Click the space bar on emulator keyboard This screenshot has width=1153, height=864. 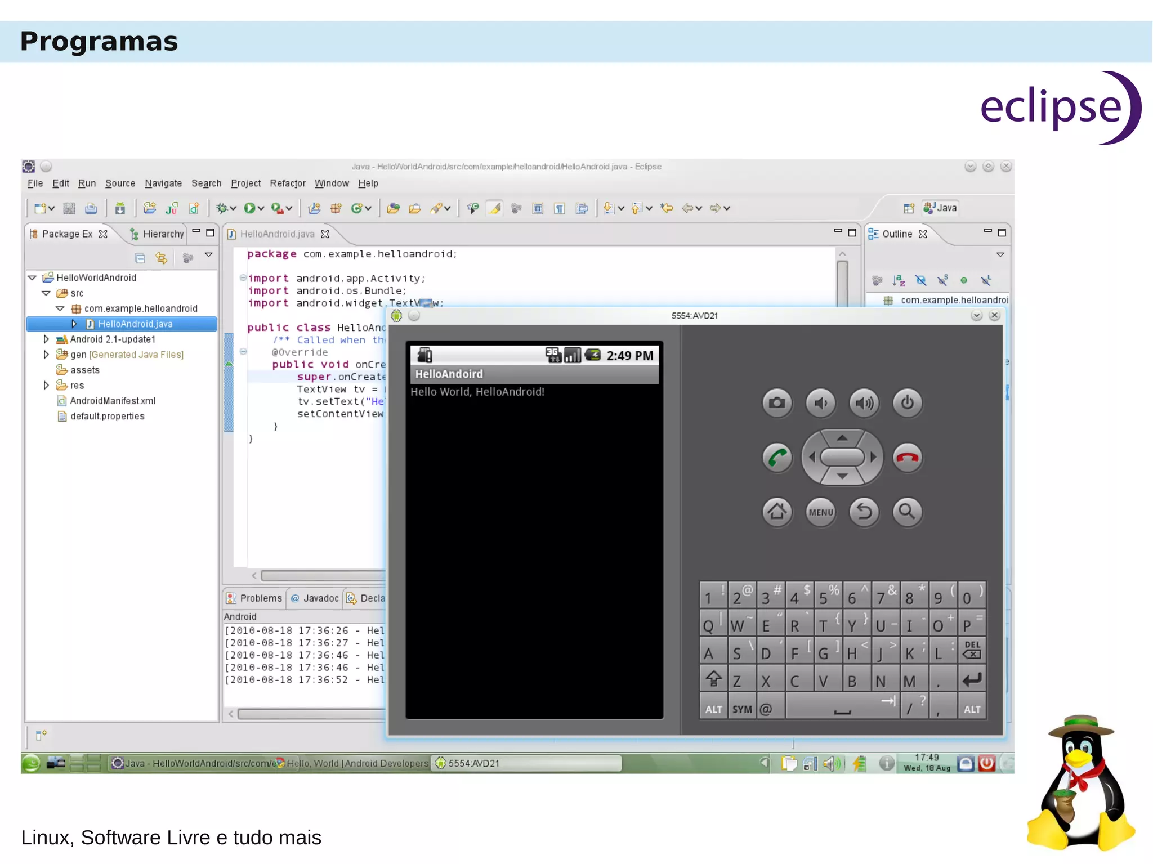[x=842, y=706]
